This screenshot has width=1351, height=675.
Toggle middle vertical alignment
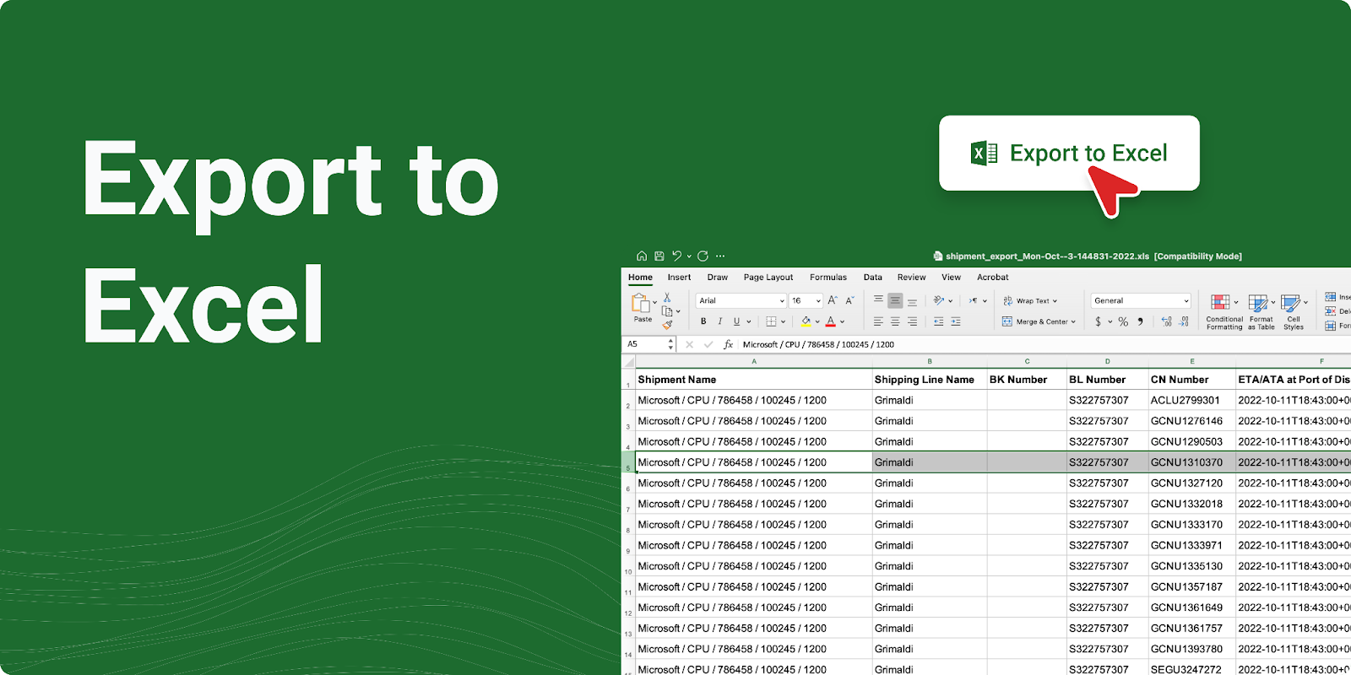point(895,300)
